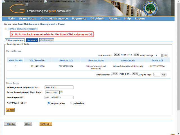Click the Organization radio label text

pyautogui.click(x=58, y=103)
